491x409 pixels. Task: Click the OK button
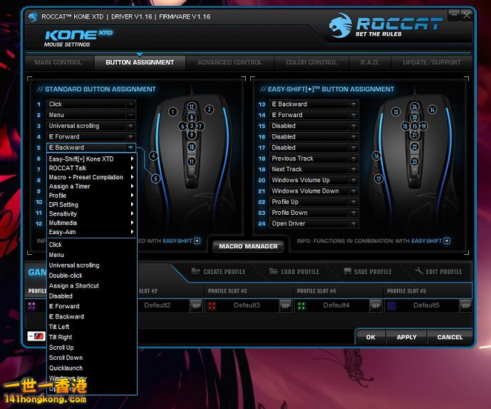click(x=371, y=337)
